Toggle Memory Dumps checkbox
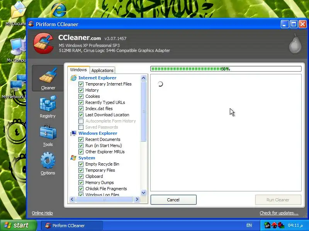Screen dimensions: 309x231 click(81, 182)
